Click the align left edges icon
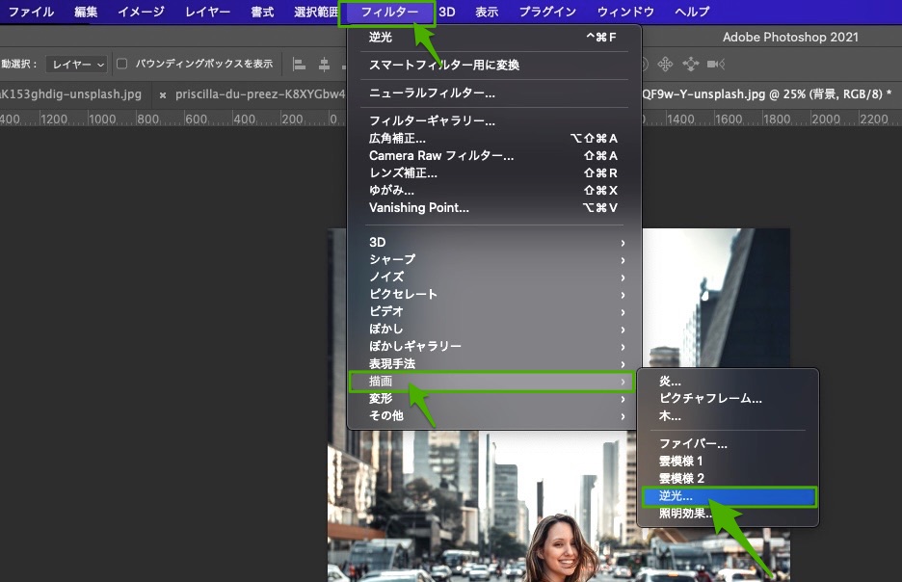The height and width of the screenshot is (582, 902). [298, 64]
